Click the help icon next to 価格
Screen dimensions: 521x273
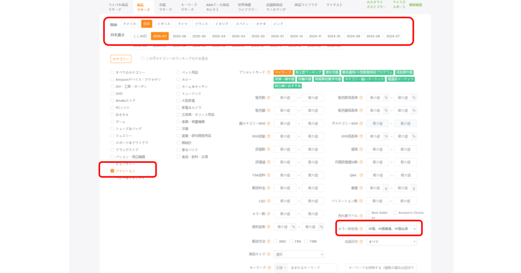pyautogui.click(x=361, y=149)
